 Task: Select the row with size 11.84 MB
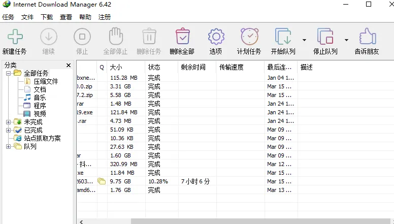coord(235,173)
